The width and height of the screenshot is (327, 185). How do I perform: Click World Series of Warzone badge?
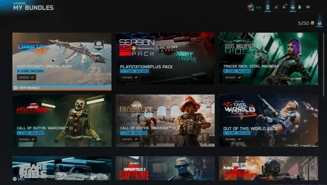[x=99, y=46]
